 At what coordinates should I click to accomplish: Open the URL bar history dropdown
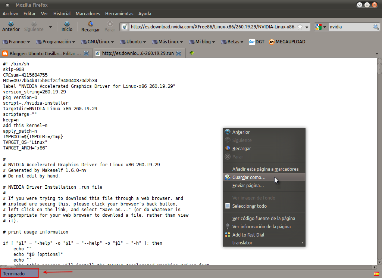coord(307,27)
